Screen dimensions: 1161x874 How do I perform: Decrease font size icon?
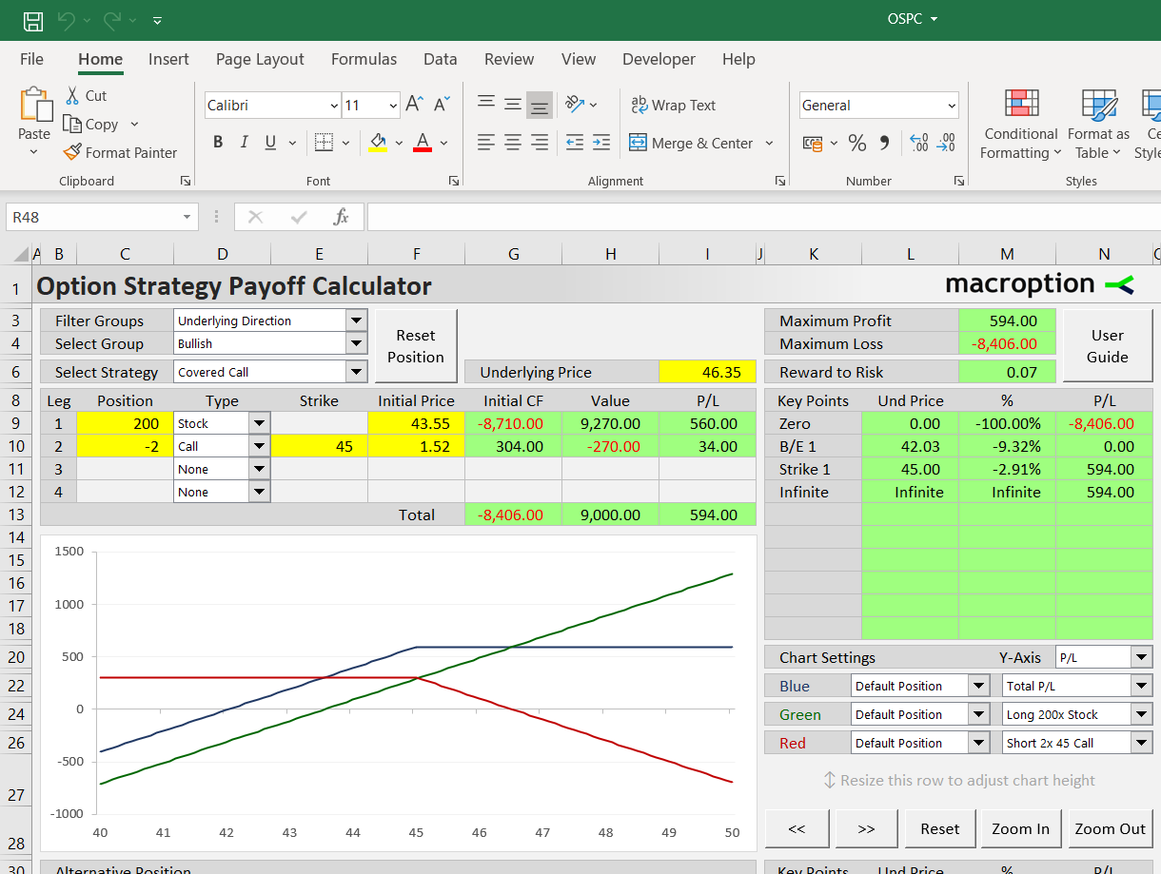click(x=443, y=105)
